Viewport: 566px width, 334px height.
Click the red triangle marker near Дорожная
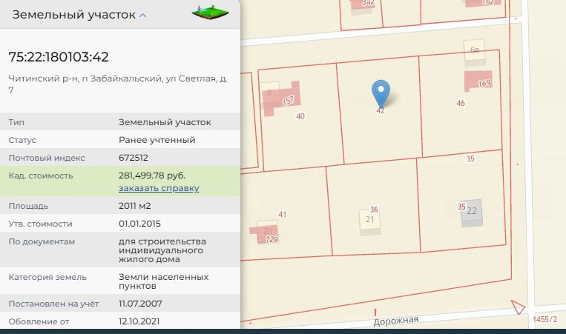coord(518,307)
